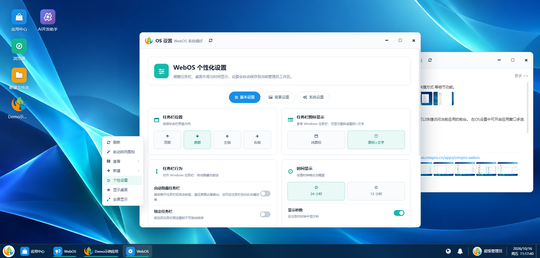
Task: Click the taskbar date and time display
Action: coord(522,251)
